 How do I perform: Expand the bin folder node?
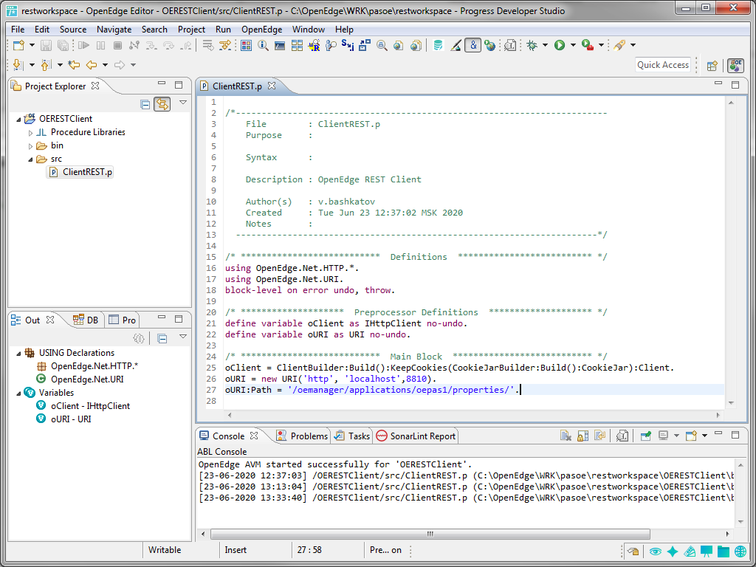(x=30, y=146)
